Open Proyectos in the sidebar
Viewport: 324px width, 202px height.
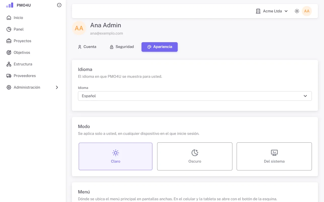click(33, 41)
